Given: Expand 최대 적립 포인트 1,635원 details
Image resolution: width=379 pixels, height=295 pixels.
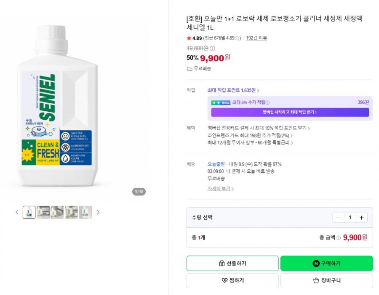Looking at the screenshot, I should coord(233,90).
